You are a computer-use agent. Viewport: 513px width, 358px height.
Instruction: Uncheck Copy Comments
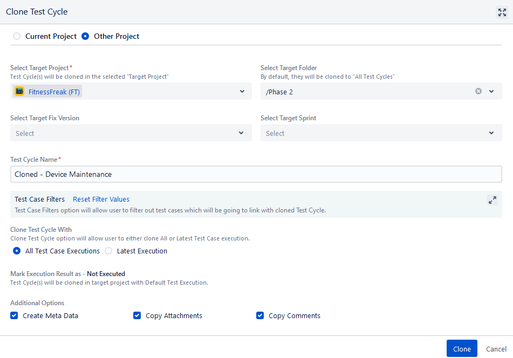click(x=260, y=315)
